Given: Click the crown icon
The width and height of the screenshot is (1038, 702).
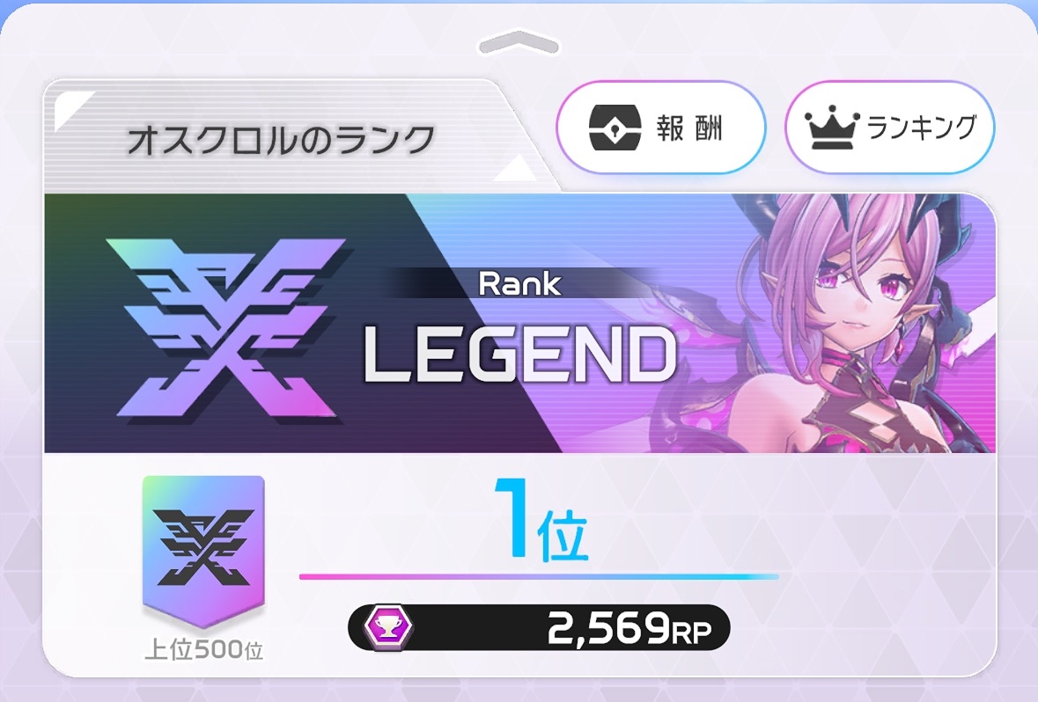Looking at the screenshot, I should [832, 127].
